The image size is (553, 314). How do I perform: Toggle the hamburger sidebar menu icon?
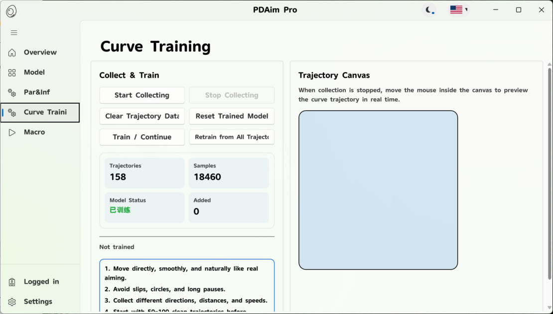[x=14, y=33]
